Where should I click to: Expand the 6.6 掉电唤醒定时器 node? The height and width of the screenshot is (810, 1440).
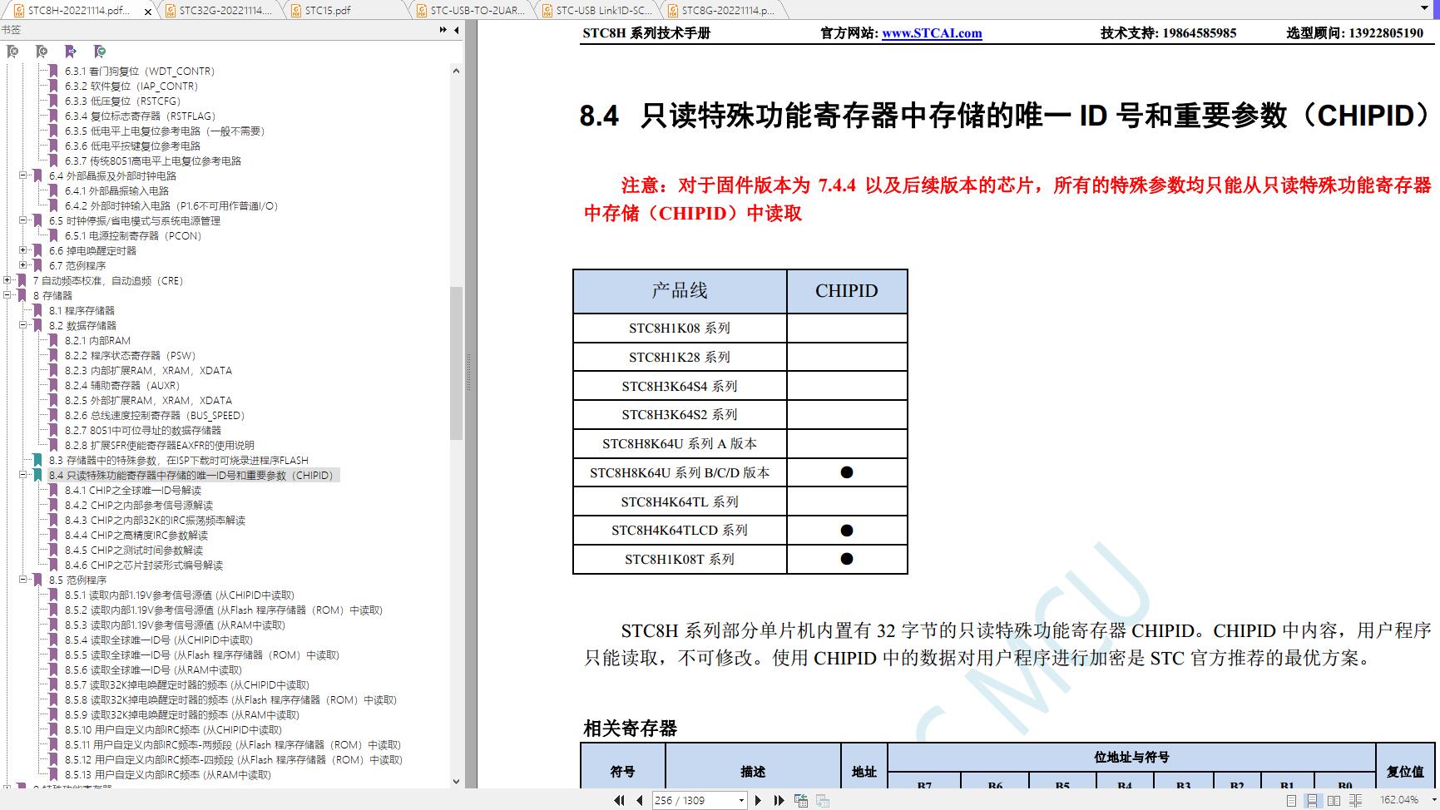pos(23,250)
